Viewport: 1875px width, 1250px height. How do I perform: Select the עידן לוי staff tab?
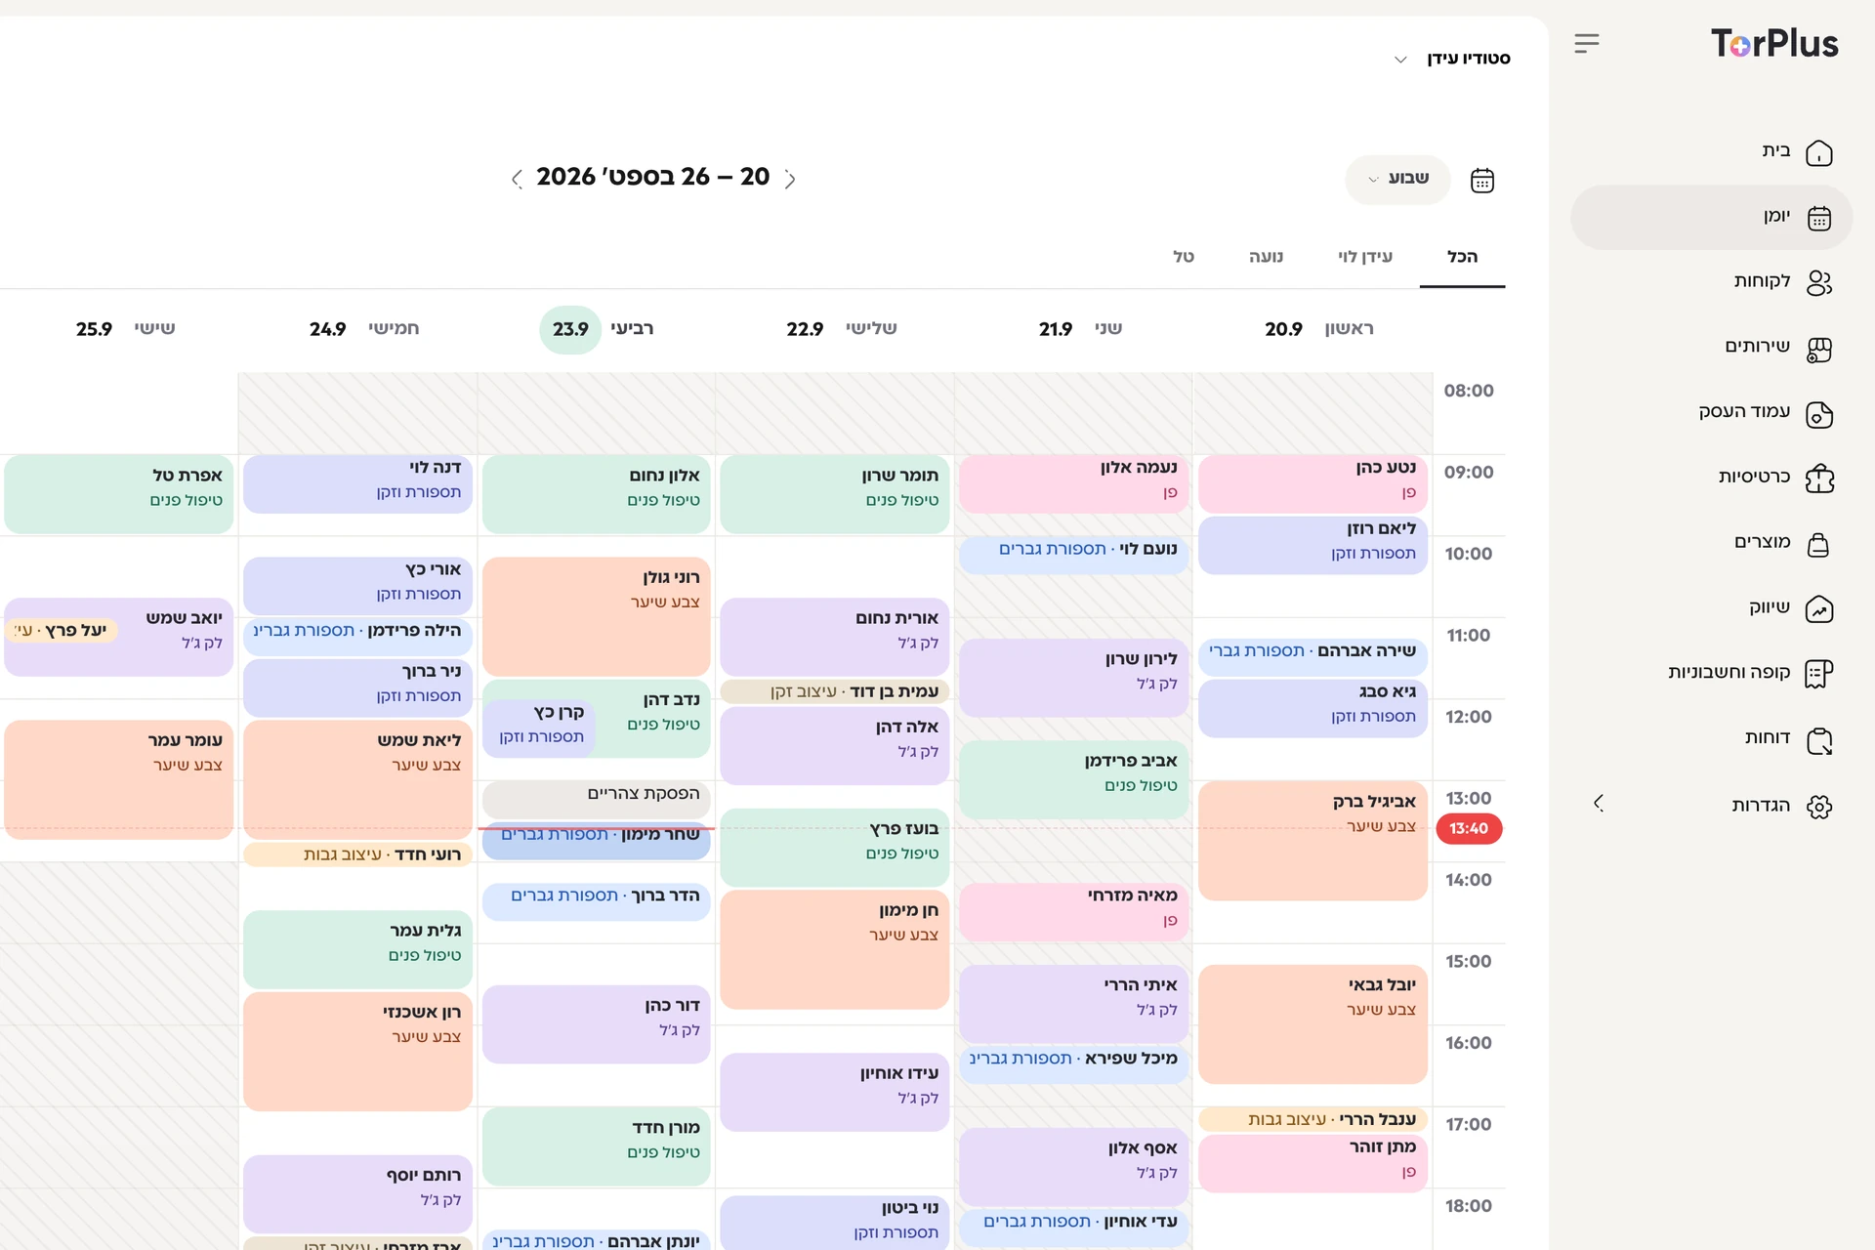pos(1365,257)
